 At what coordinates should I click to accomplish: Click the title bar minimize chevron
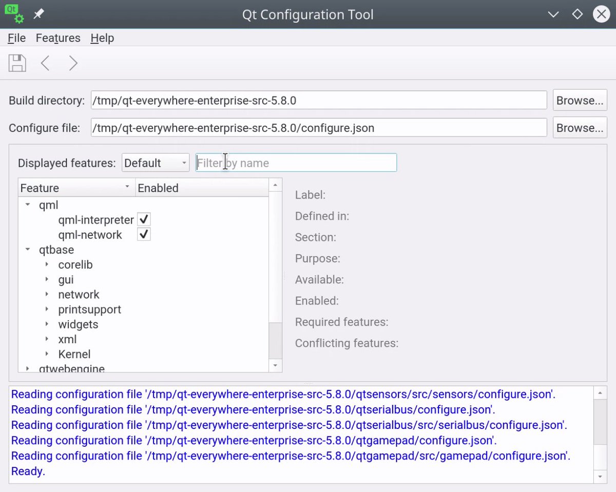point(553,14)
